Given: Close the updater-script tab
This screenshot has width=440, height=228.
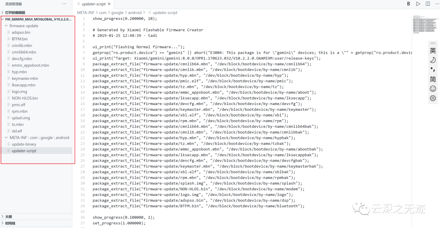Looking at the screenshot, I should coord(109,4).
